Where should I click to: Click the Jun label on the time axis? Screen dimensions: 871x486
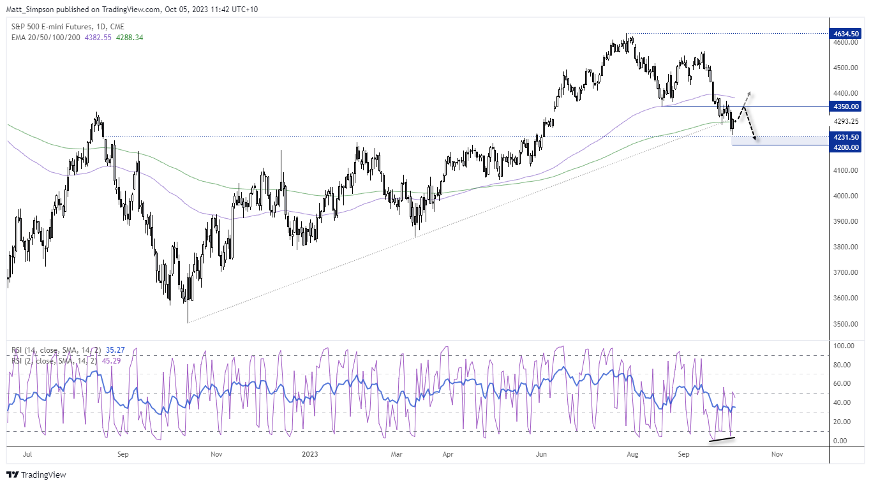[542, 455]
